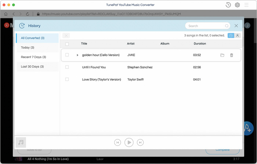Select the Love Story (Taylor's Version) title
This screenshot has width=257, height=164.
[x=101, y=80]
